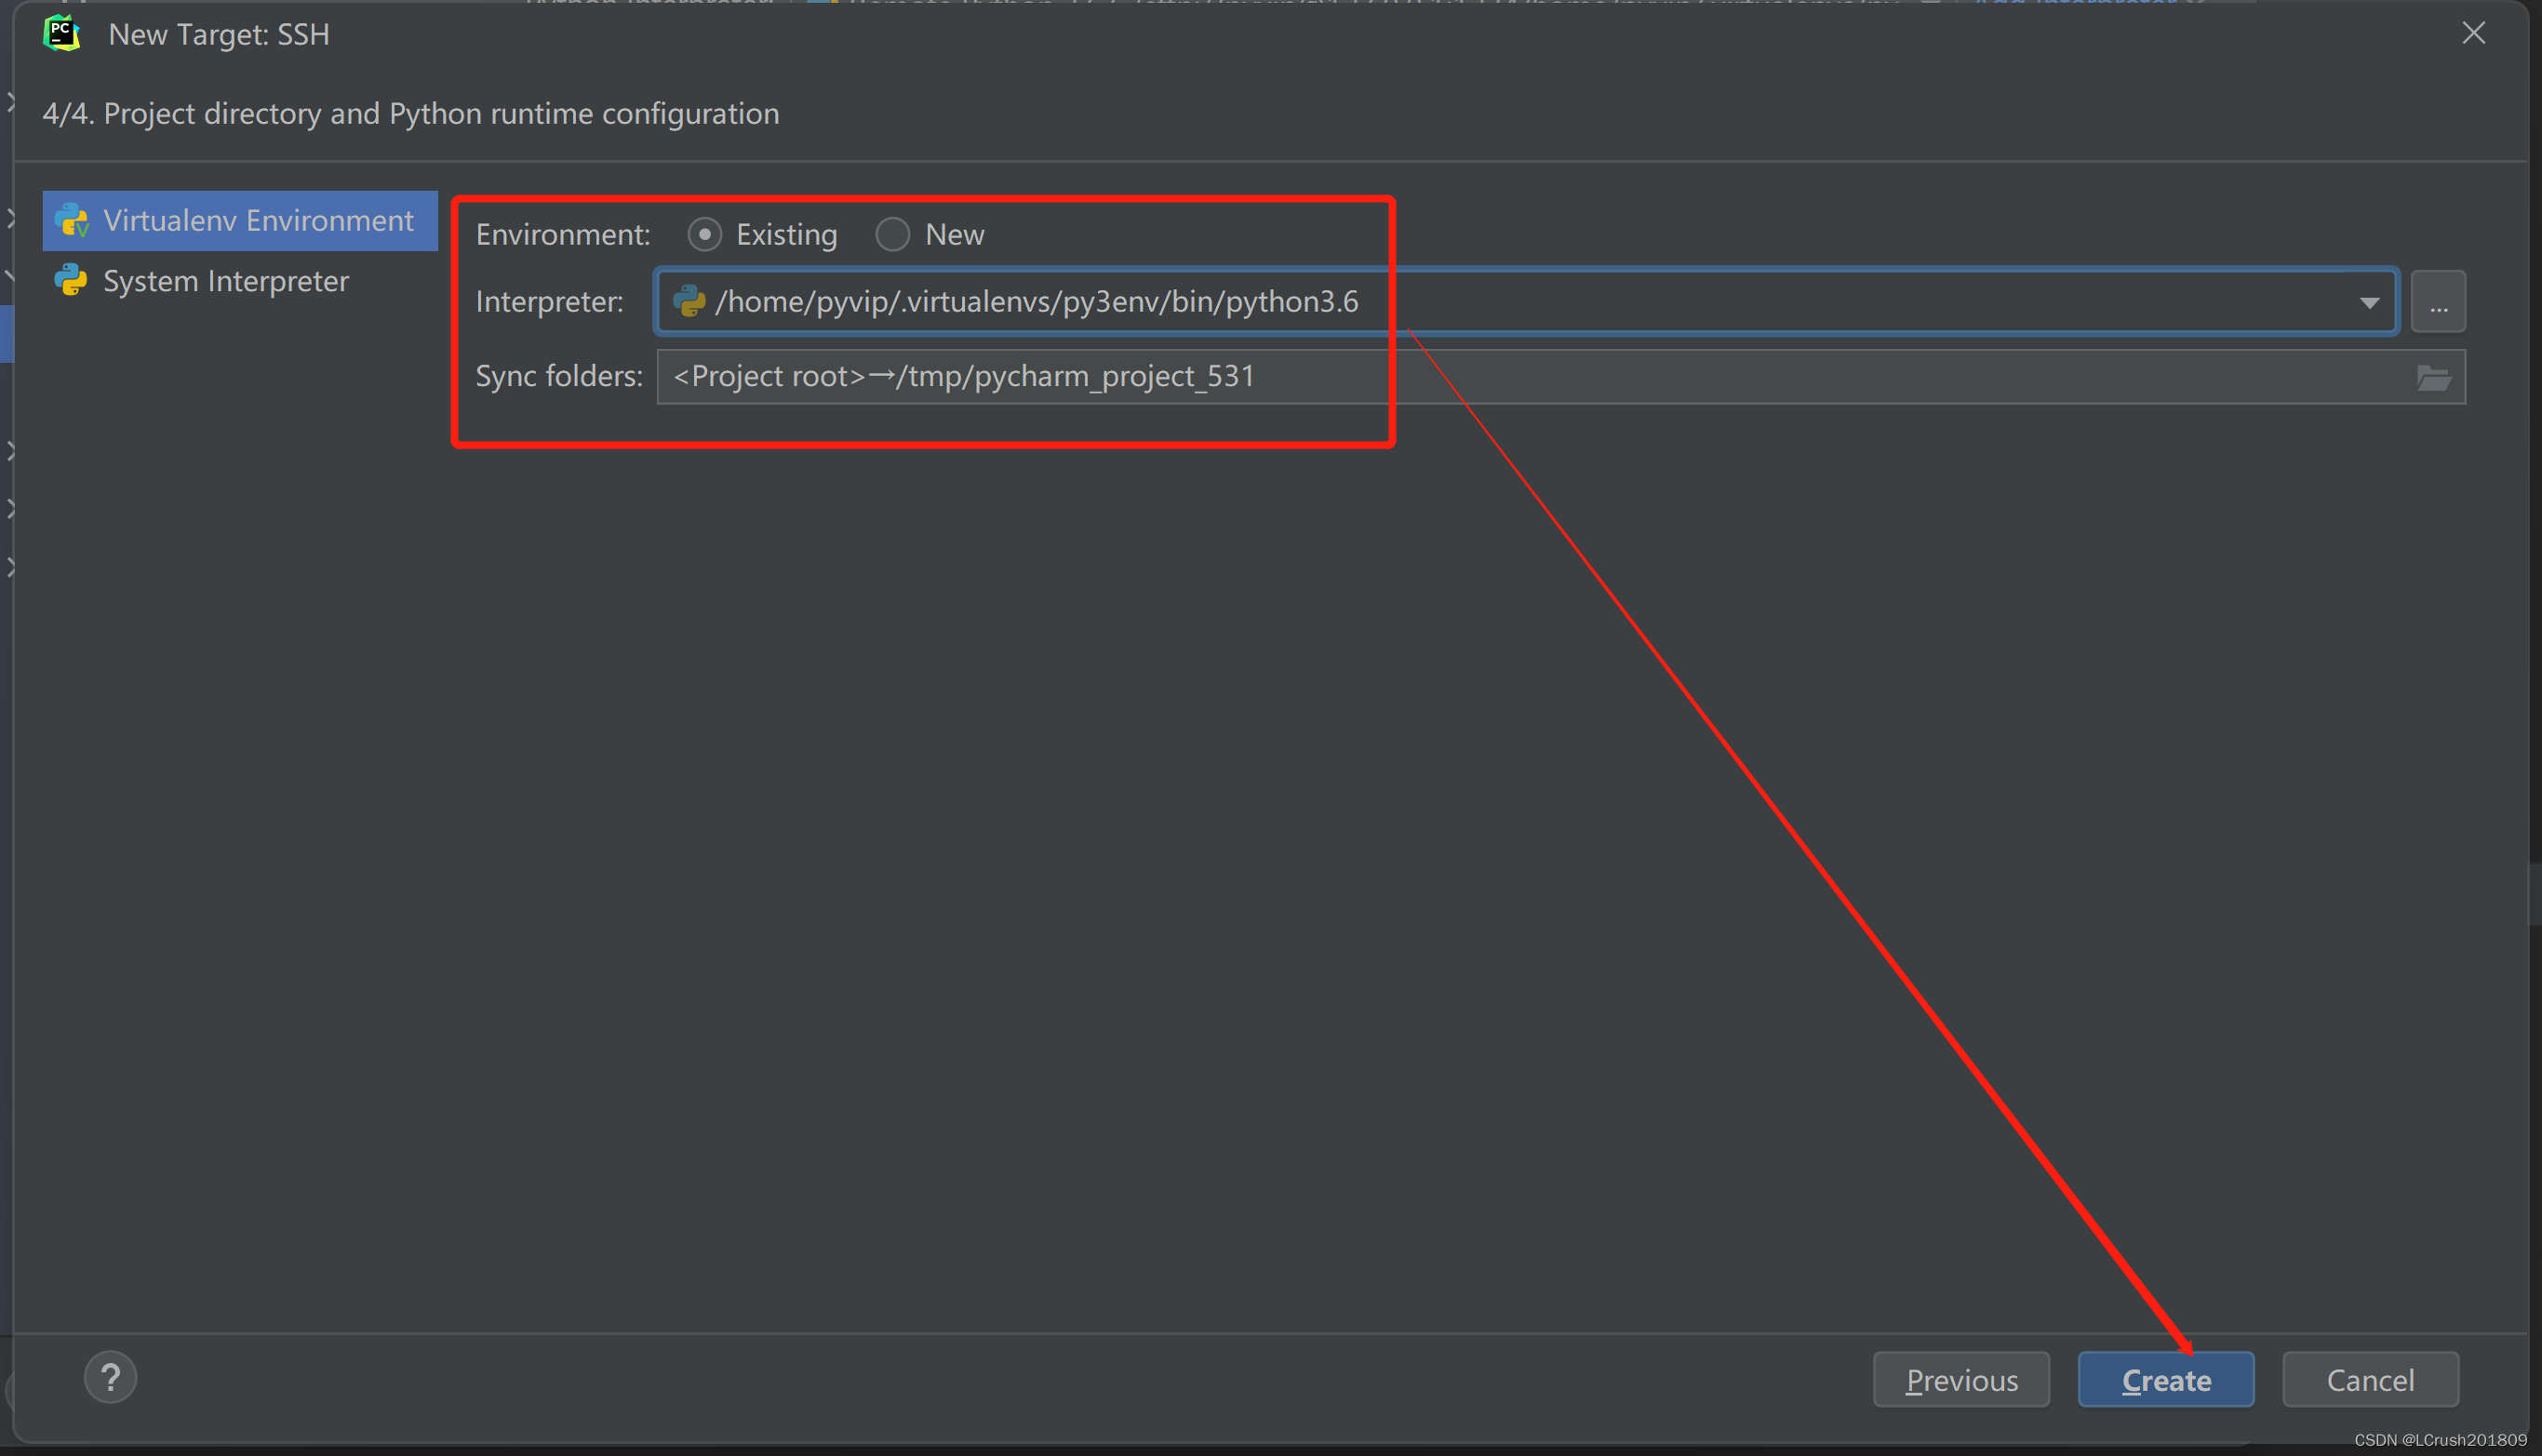Close the New Target SSH dialog
The image size is (2542, 1456).
point(2473,33)
